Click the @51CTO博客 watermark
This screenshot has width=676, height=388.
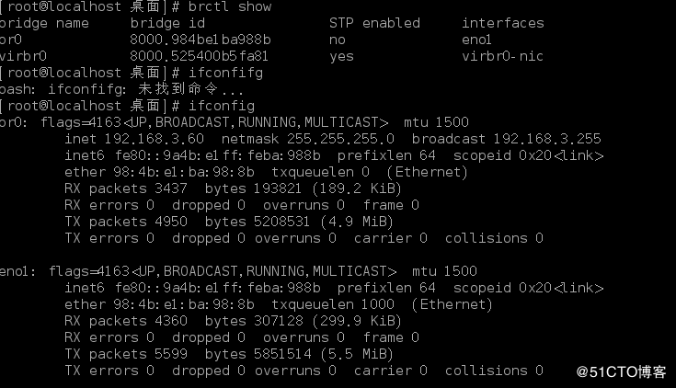[x=621, y=371]
